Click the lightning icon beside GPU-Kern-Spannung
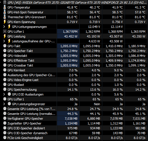This screenshot has width=148, height=141. (5, 22)
